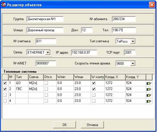Enable the checkbox for heat system 3
Image resolution: width=157 pixels, height=132 pixels.
pyautogui.click(x=5, y=95)
